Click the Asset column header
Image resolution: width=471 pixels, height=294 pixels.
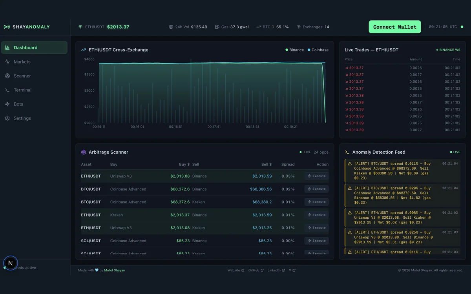pos(86,164)
